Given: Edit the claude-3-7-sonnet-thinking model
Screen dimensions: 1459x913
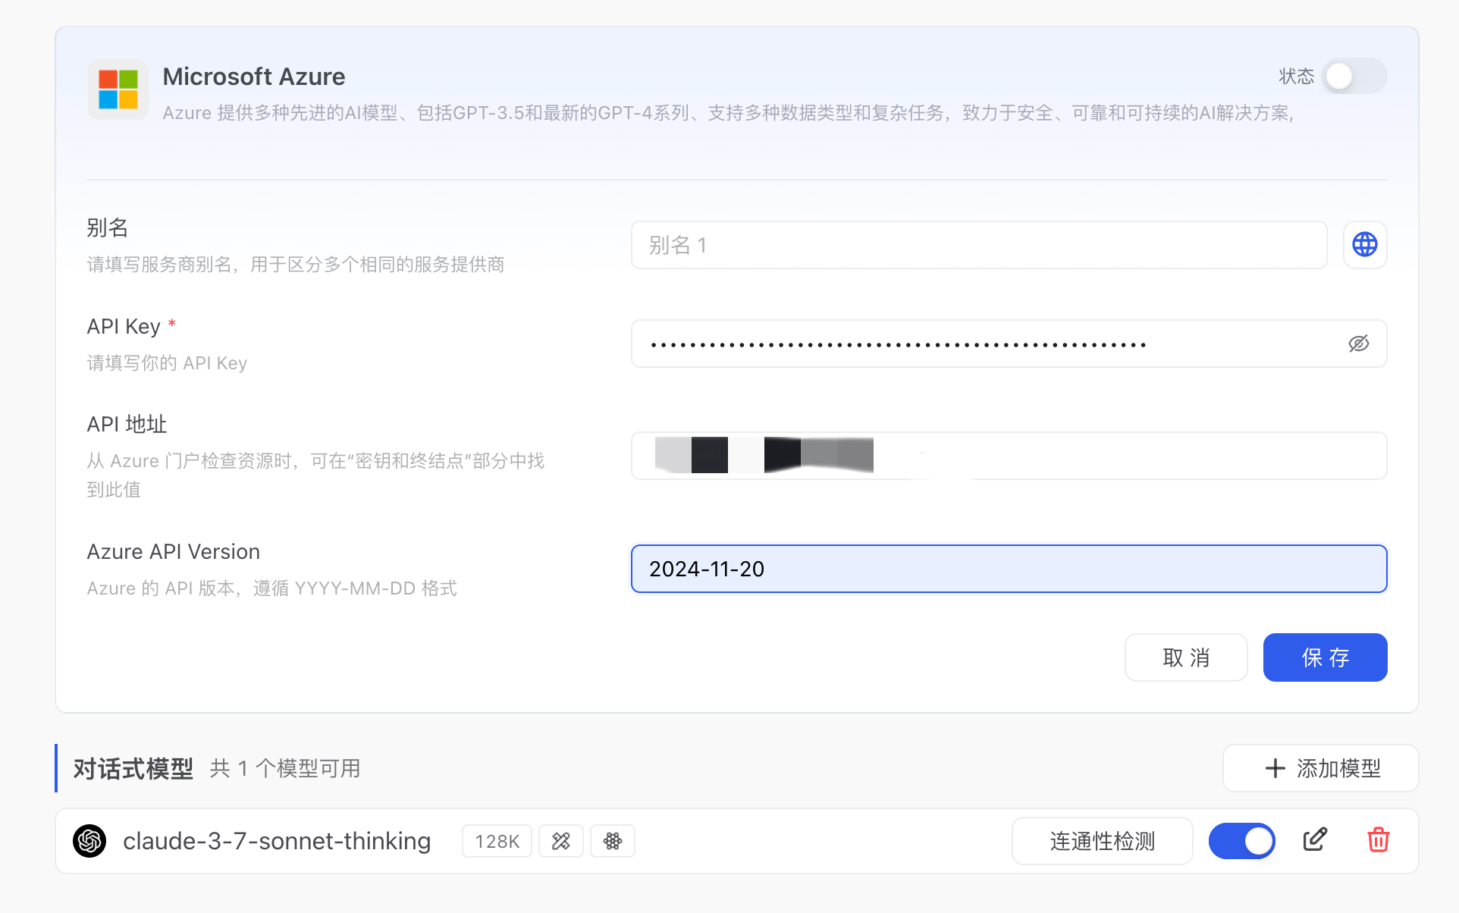Looking at the screenshot, I should coord(1315,839).
